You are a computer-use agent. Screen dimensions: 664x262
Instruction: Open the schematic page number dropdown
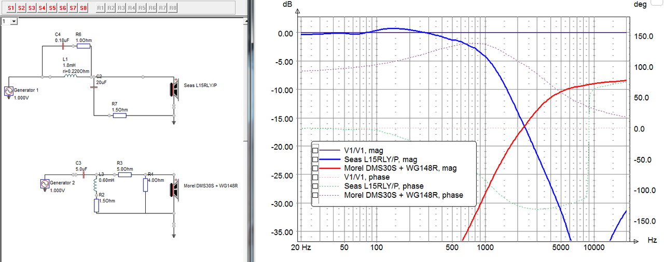(x=14, y=21)
